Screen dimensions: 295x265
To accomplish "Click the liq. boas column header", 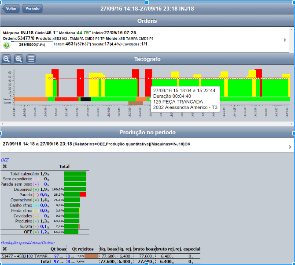I will tap(108, 249).
